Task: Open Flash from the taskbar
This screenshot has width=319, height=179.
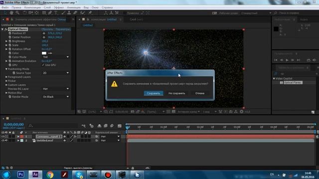Action: click(64, 175)
